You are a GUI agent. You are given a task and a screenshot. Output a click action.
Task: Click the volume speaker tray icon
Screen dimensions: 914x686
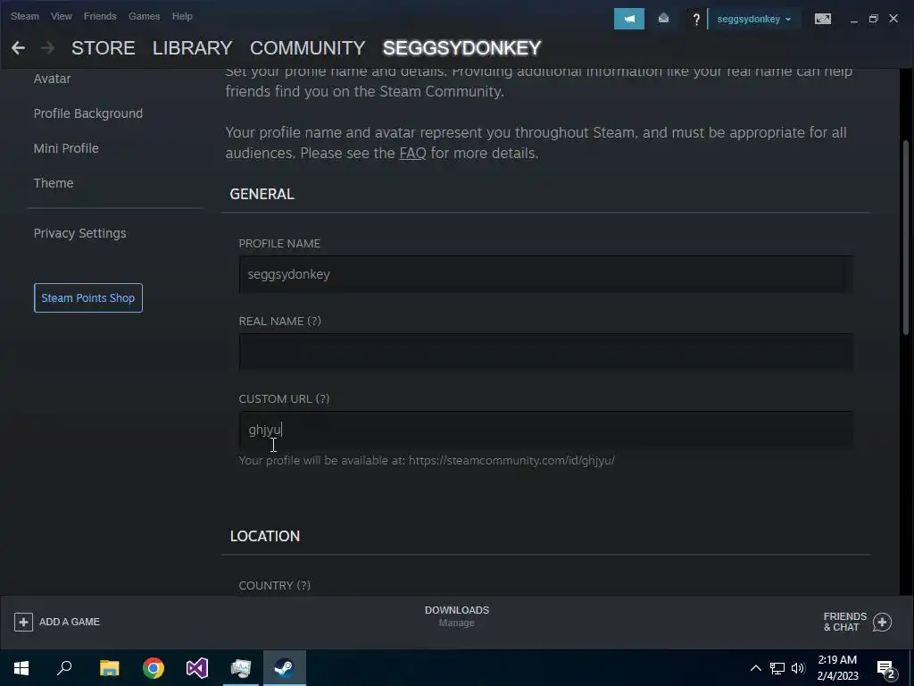798,668
